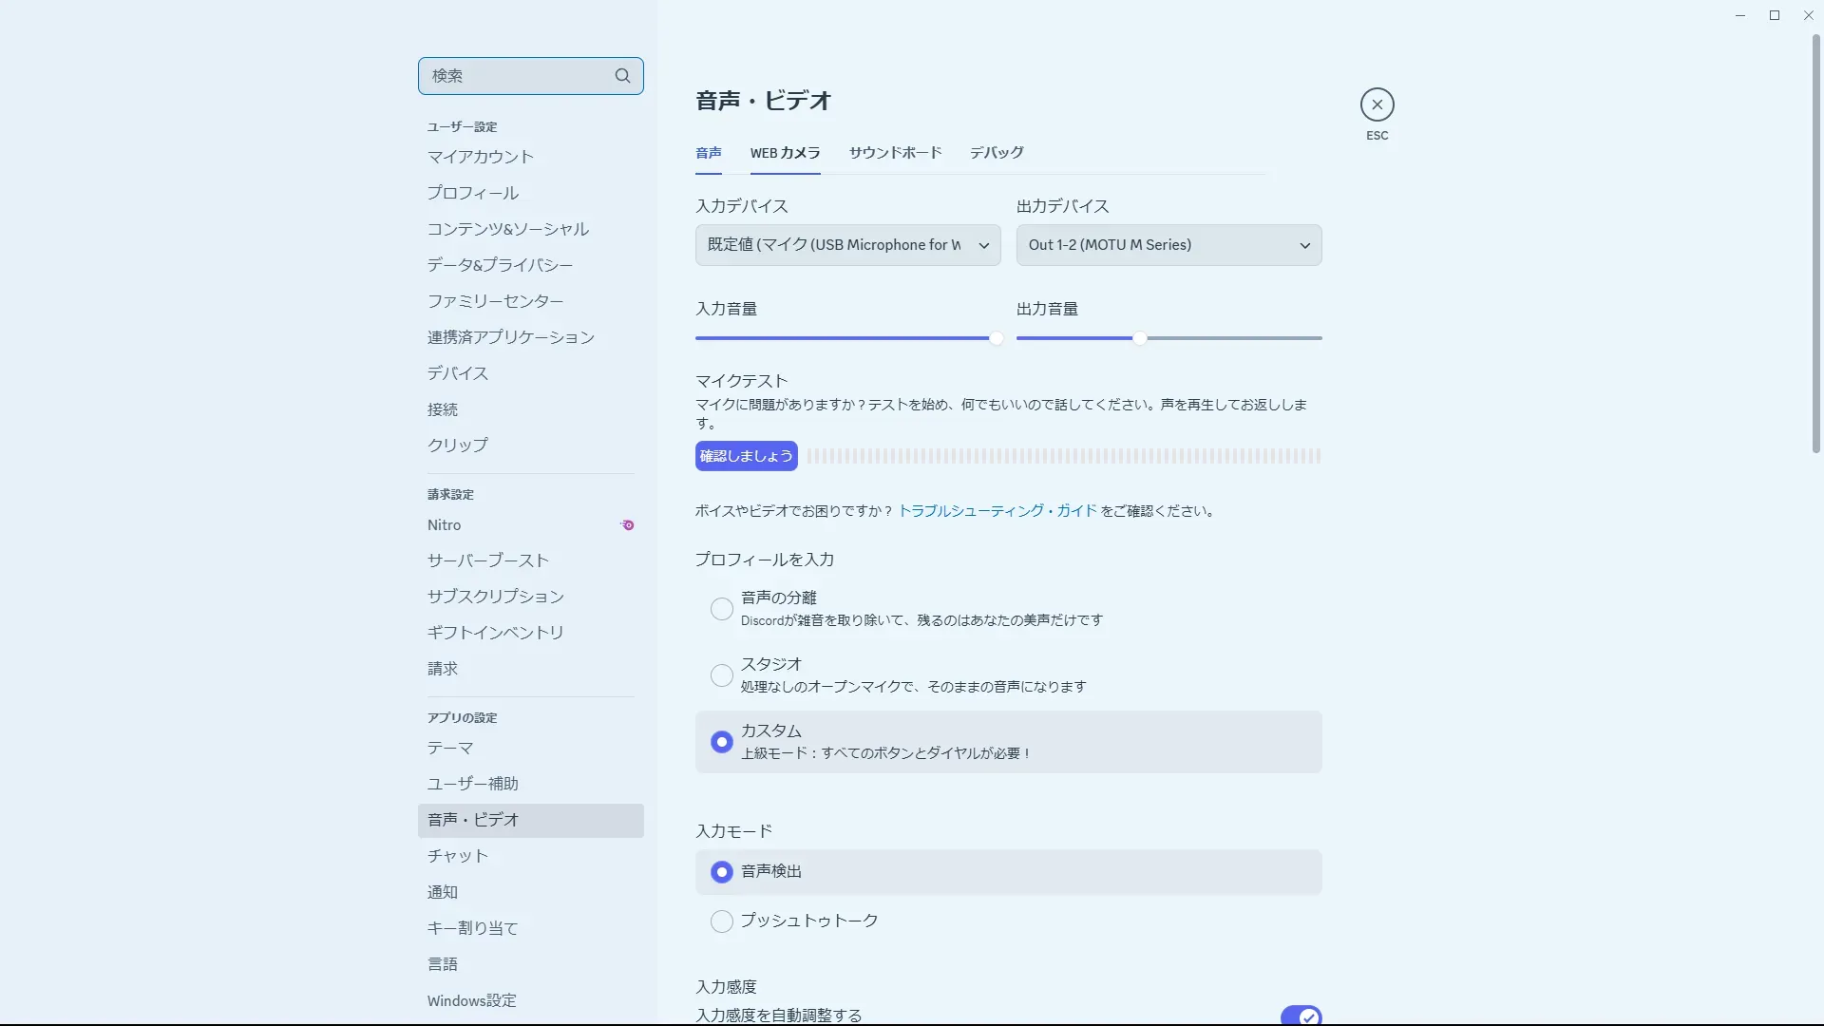
Task: Close settings with the ESC circle icon
Action: coord(1377,104)
